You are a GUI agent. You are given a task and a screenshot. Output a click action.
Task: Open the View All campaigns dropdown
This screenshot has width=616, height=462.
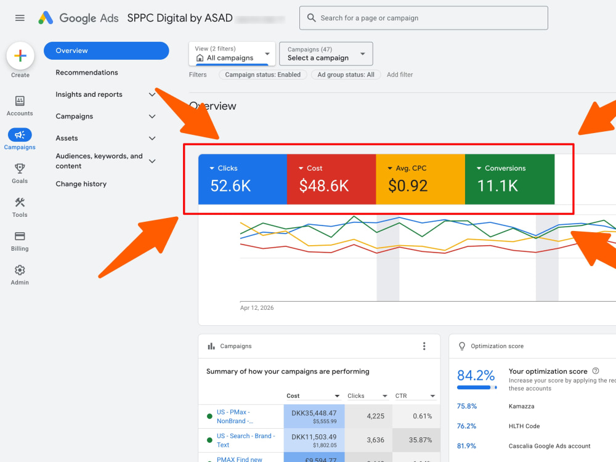[232, 54]
